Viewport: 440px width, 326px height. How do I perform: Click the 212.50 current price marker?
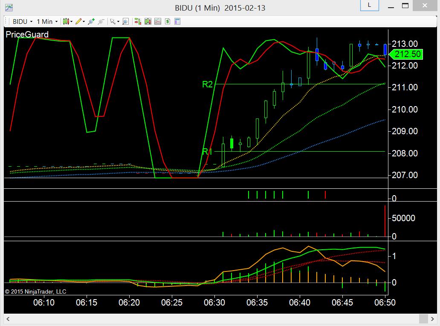point(406,54)
